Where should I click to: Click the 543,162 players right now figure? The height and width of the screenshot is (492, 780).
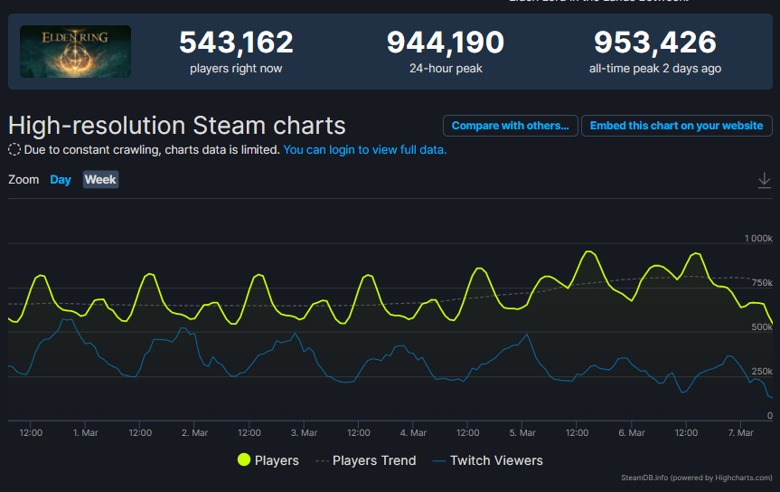tap(236, 42)
